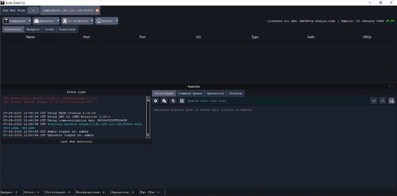Click the URI(s) column header
Image resolution: width=397 pixels, height=196 pixels.
coord(367,37)
